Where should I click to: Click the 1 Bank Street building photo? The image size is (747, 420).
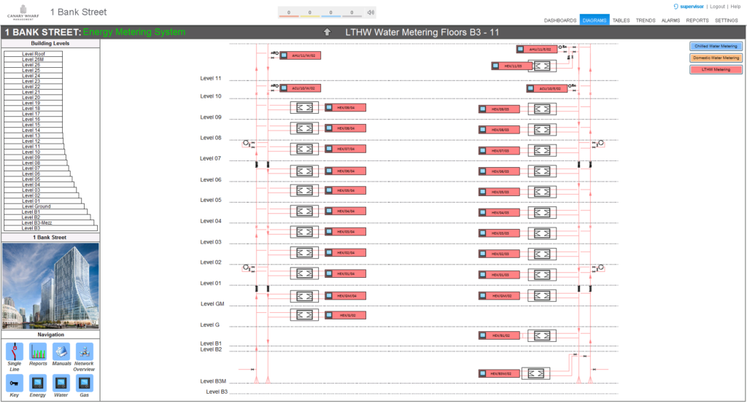(50, 286)
